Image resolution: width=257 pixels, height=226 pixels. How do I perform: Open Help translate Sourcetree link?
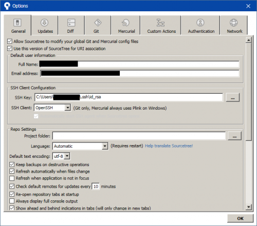coord(169,146)
